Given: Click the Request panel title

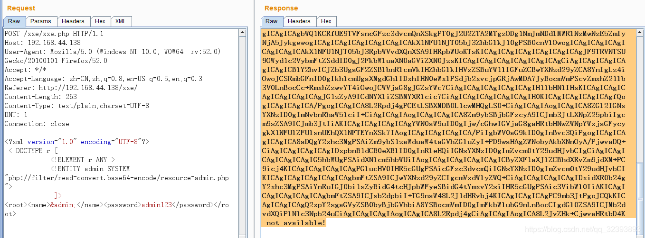Looking at the screenshot, I should [21, 8].
